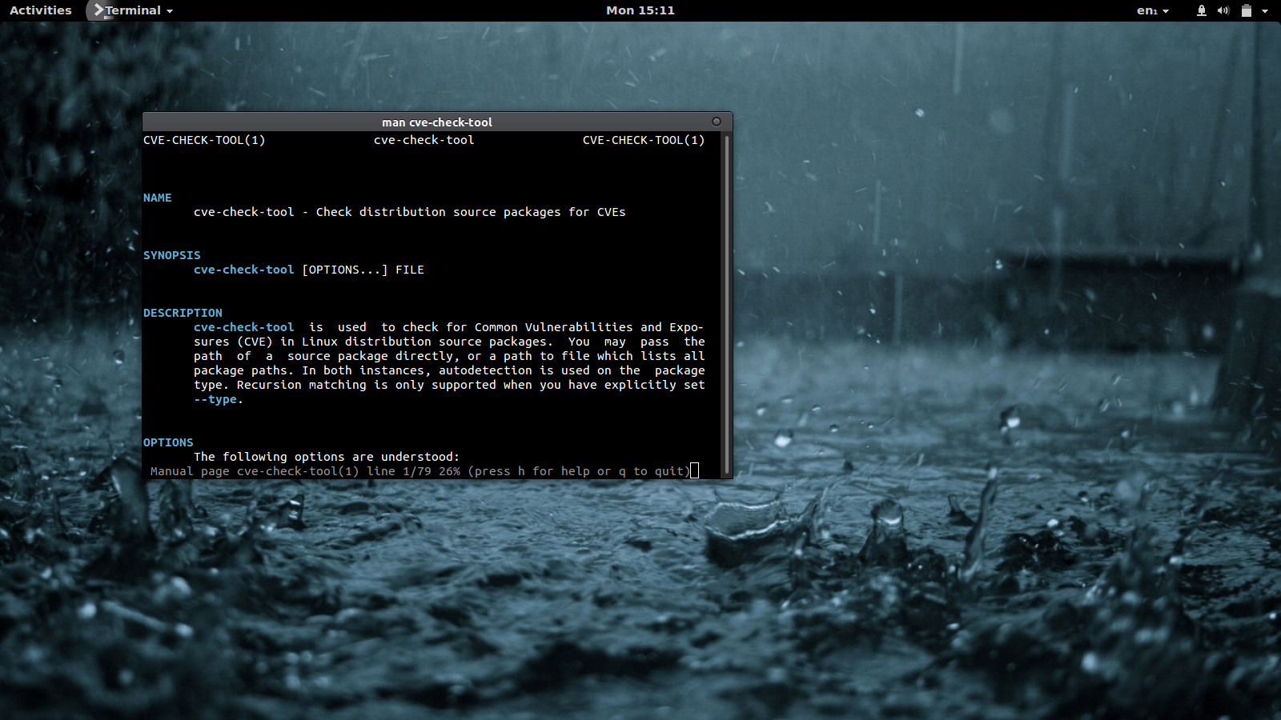1281x720 pixels.
Task: Click 'line 1/79 26%' in the status line
Action: click(x=414, y=471)
